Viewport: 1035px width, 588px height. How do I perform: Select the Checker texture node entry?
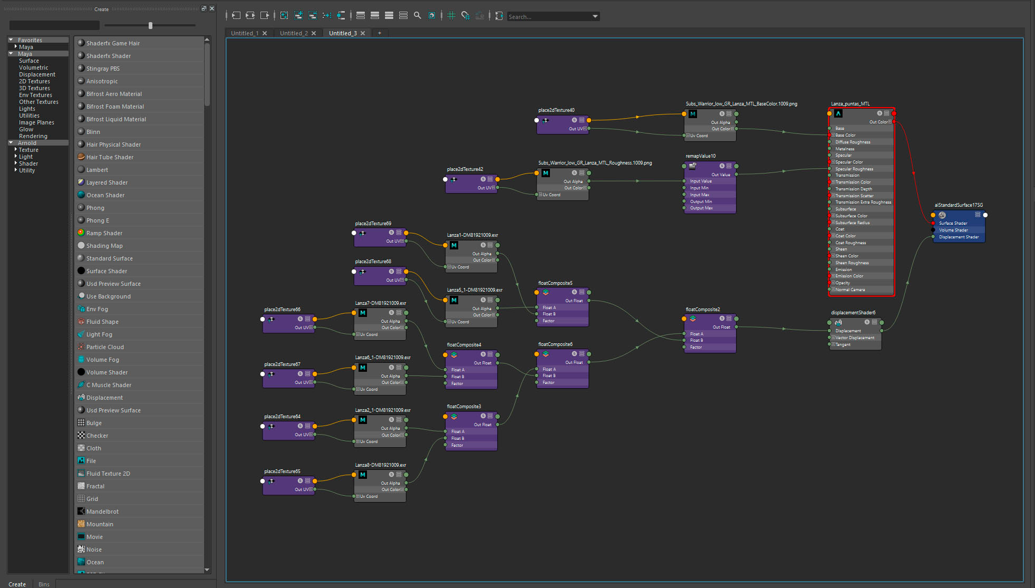pyautogui.click(x=97, y=436)
